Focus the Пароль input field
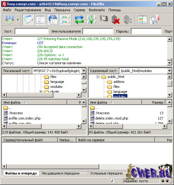 coord(146,31)
